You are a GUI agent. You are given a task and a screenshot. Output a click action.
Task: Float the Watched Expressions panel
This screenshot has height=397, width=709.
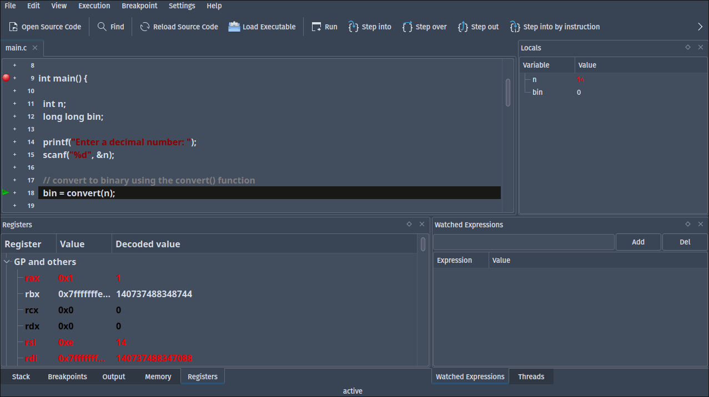(688, 224)
